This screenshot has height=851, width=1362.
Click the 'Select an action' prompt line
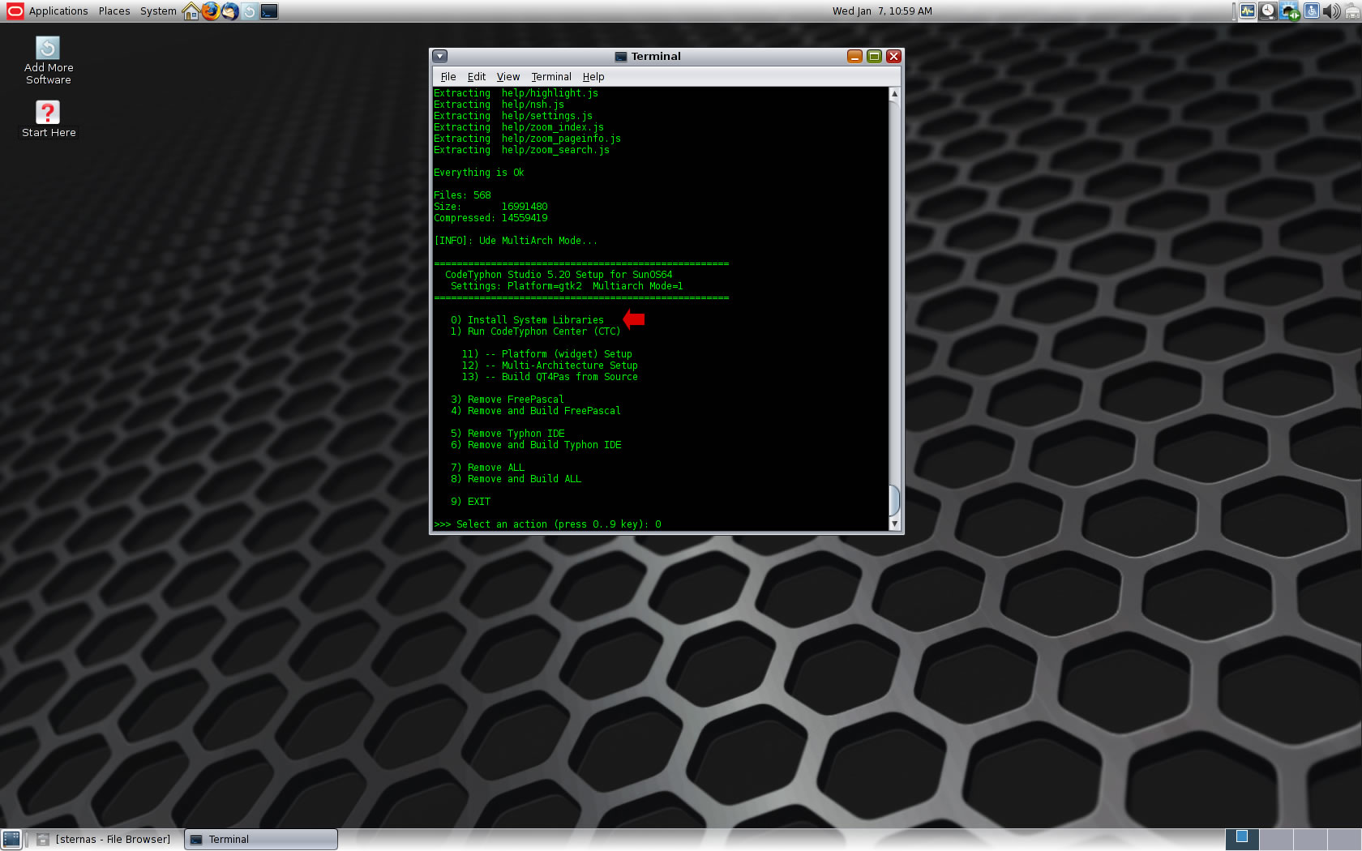coord(547,524)
